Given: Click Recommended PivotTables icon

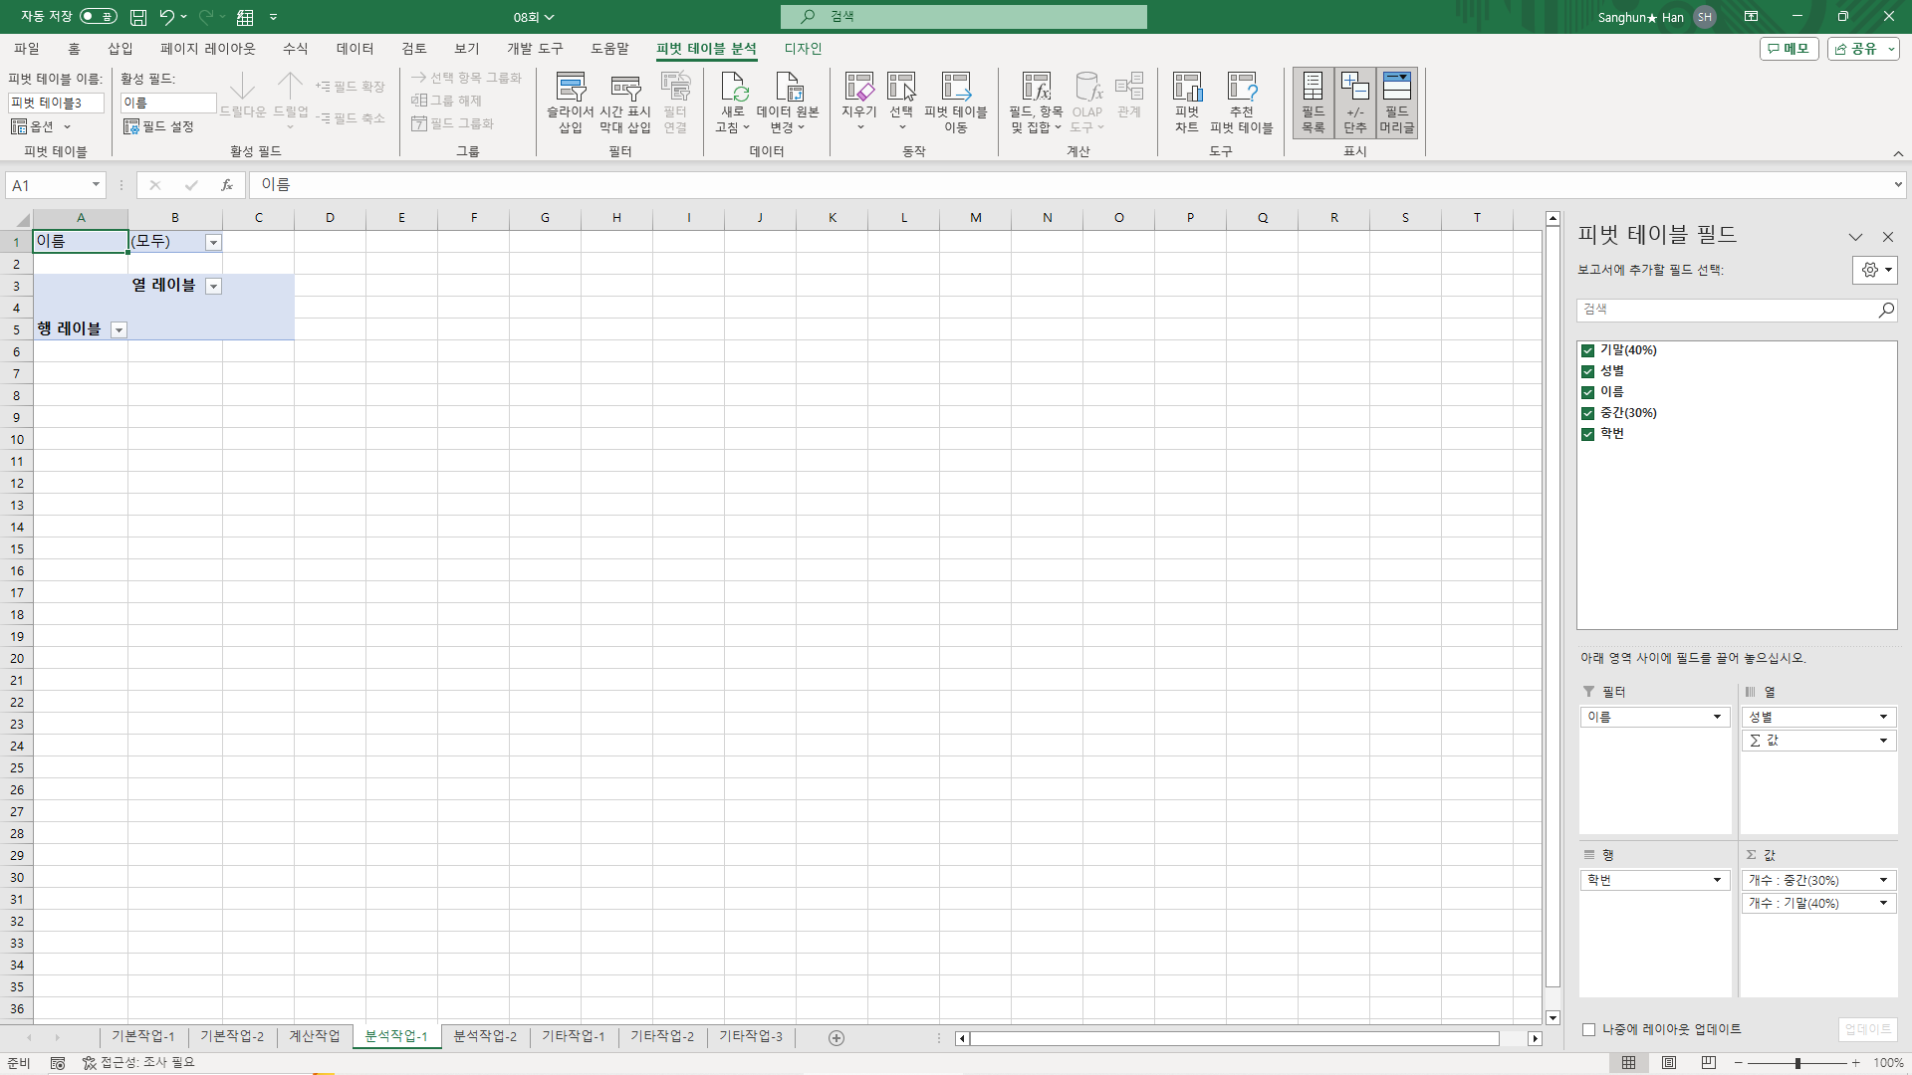Looking at the screenshot, I should pos(1241,90).
